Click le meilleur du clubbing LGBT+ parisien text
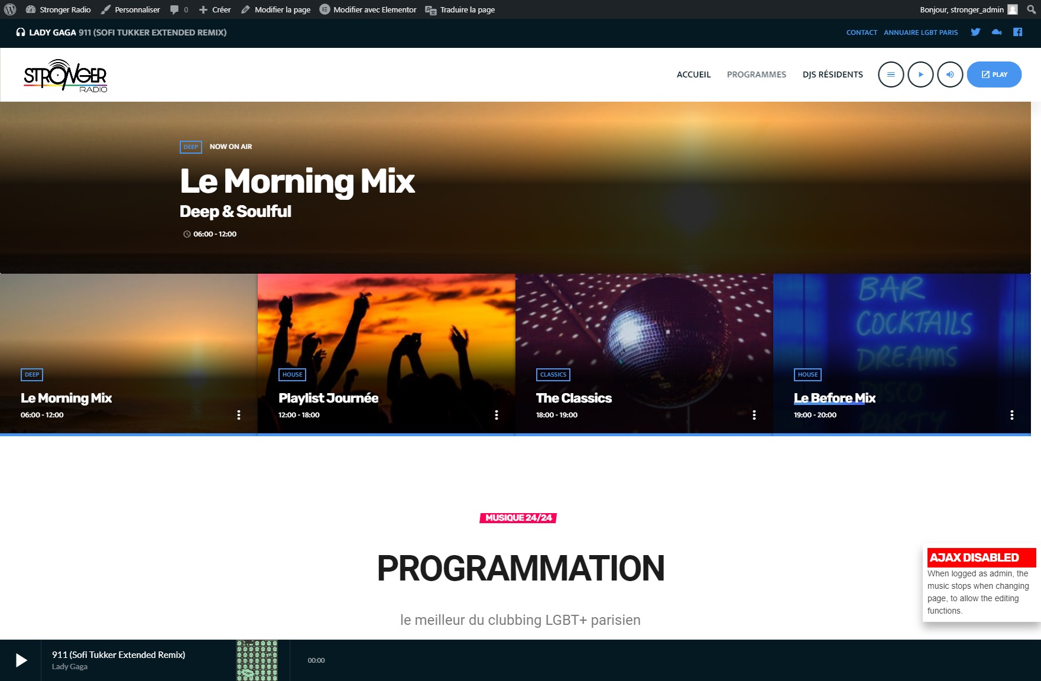Screen dimensions: 1041x681 coord(520,620)
